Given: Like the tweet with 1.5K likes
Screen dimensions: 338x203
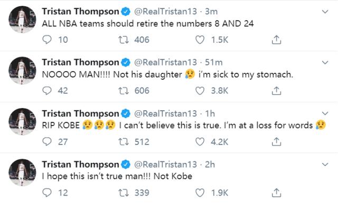Looking at the screenshot, I should (x=200, y=40).
